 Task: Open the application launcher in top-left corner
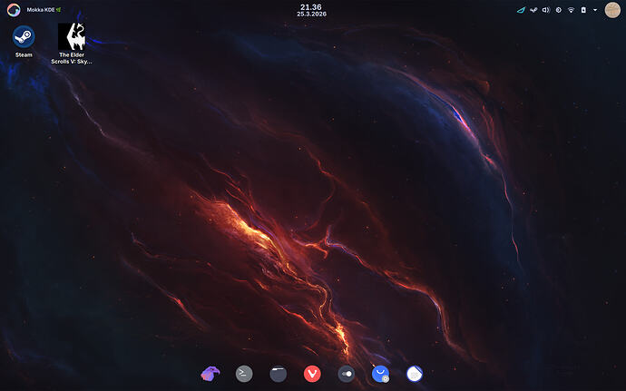point(13,9)
